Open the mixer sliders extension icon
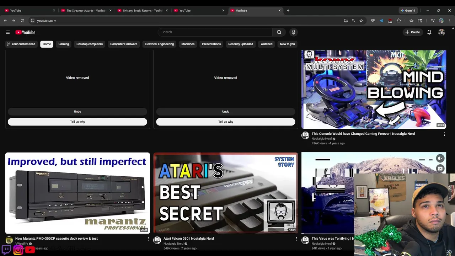455x256 pixels. 373,21
